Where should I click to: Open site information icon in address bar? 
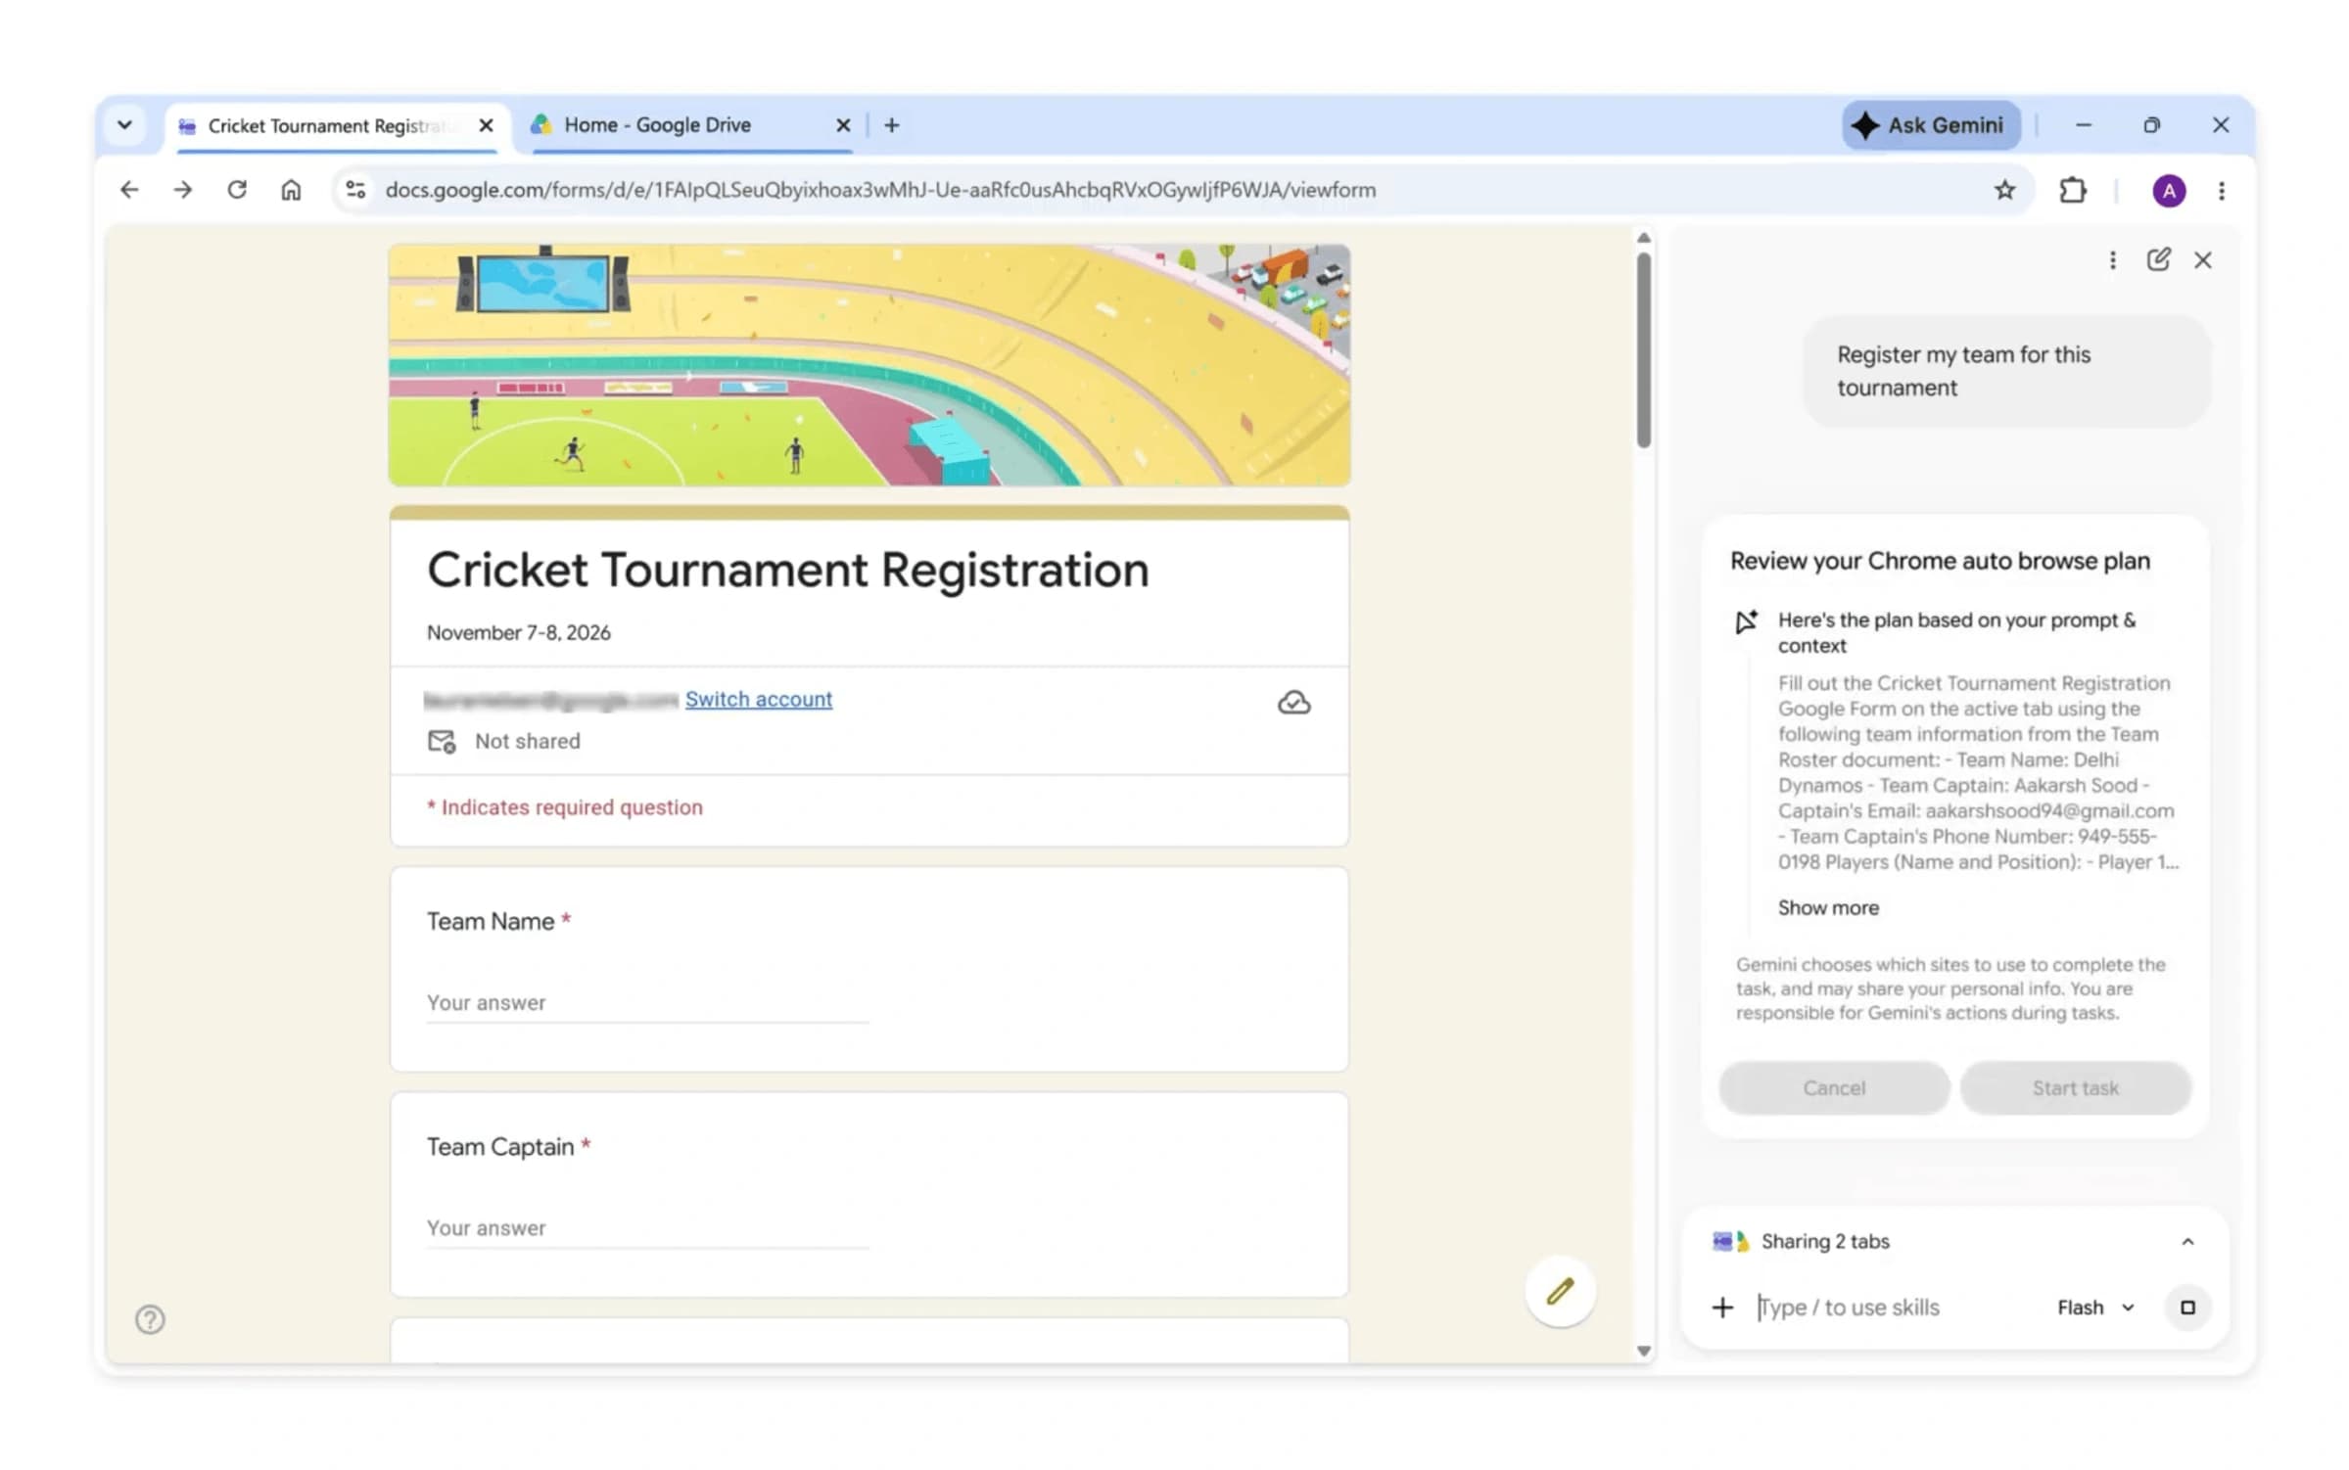tap(355, 190)
